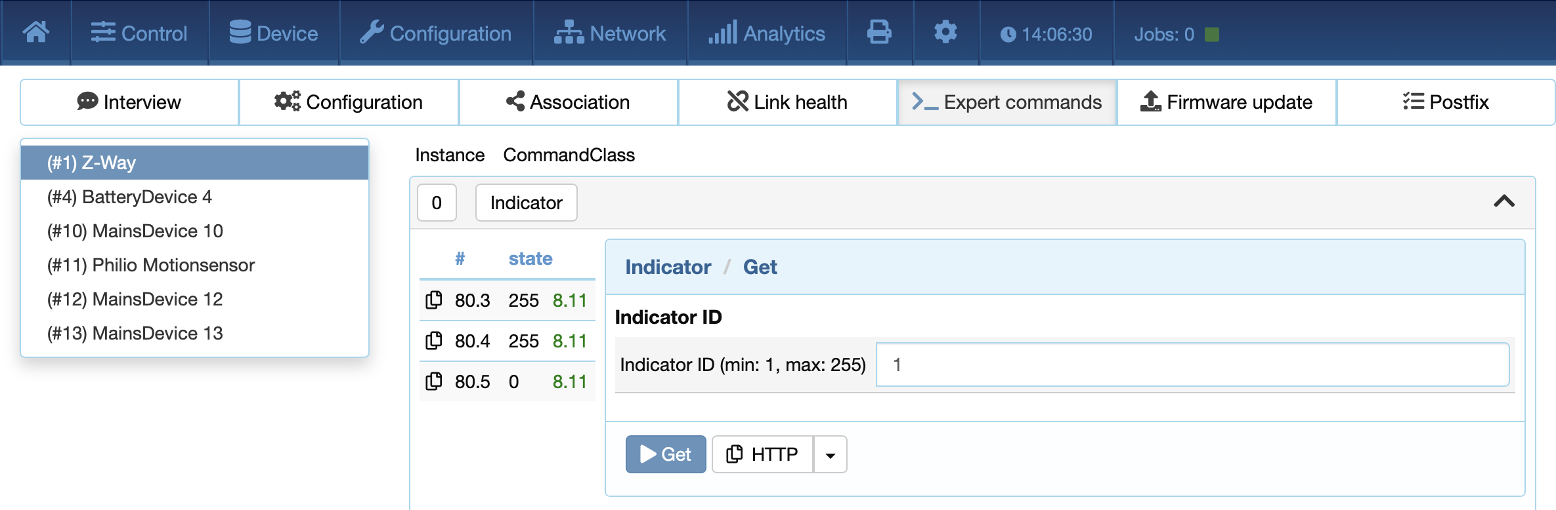This screenshot has width=1556, height=510.
Task: Select device (#10) MainsDevice 10
Action: 194,231
